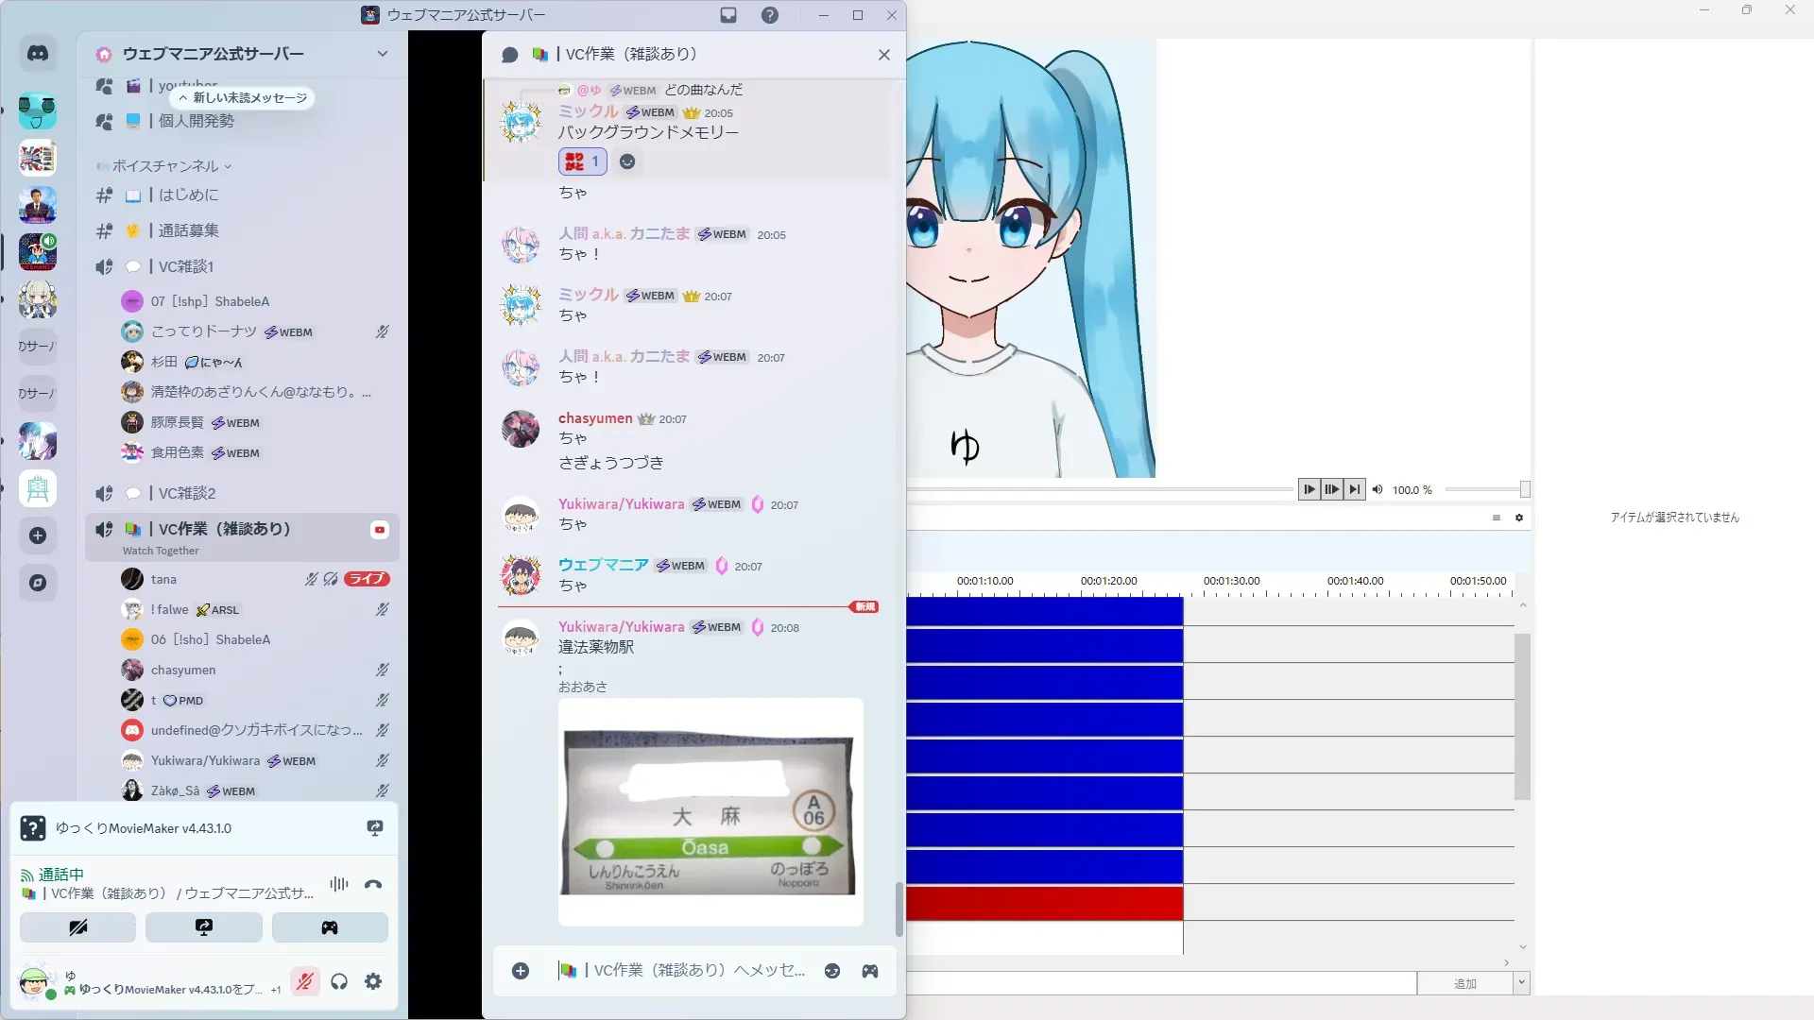Adjust the preview volume slider
The width and height of the screenshot is (1814, 1020).
point(1486,489)
